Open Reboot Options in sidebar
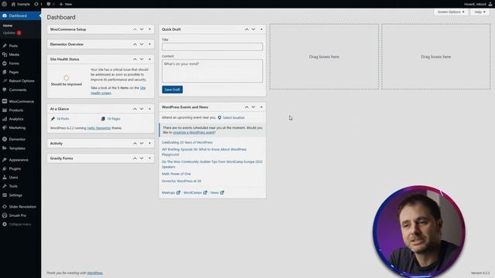Image resolution: width=495 pixels, height=278 pixels. (x=22, y=81)
